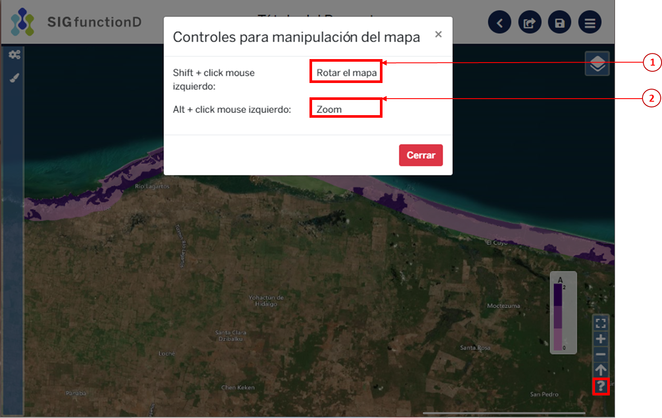
Task: Open the hamburger menu in header
Action: [x=589, y=22]
